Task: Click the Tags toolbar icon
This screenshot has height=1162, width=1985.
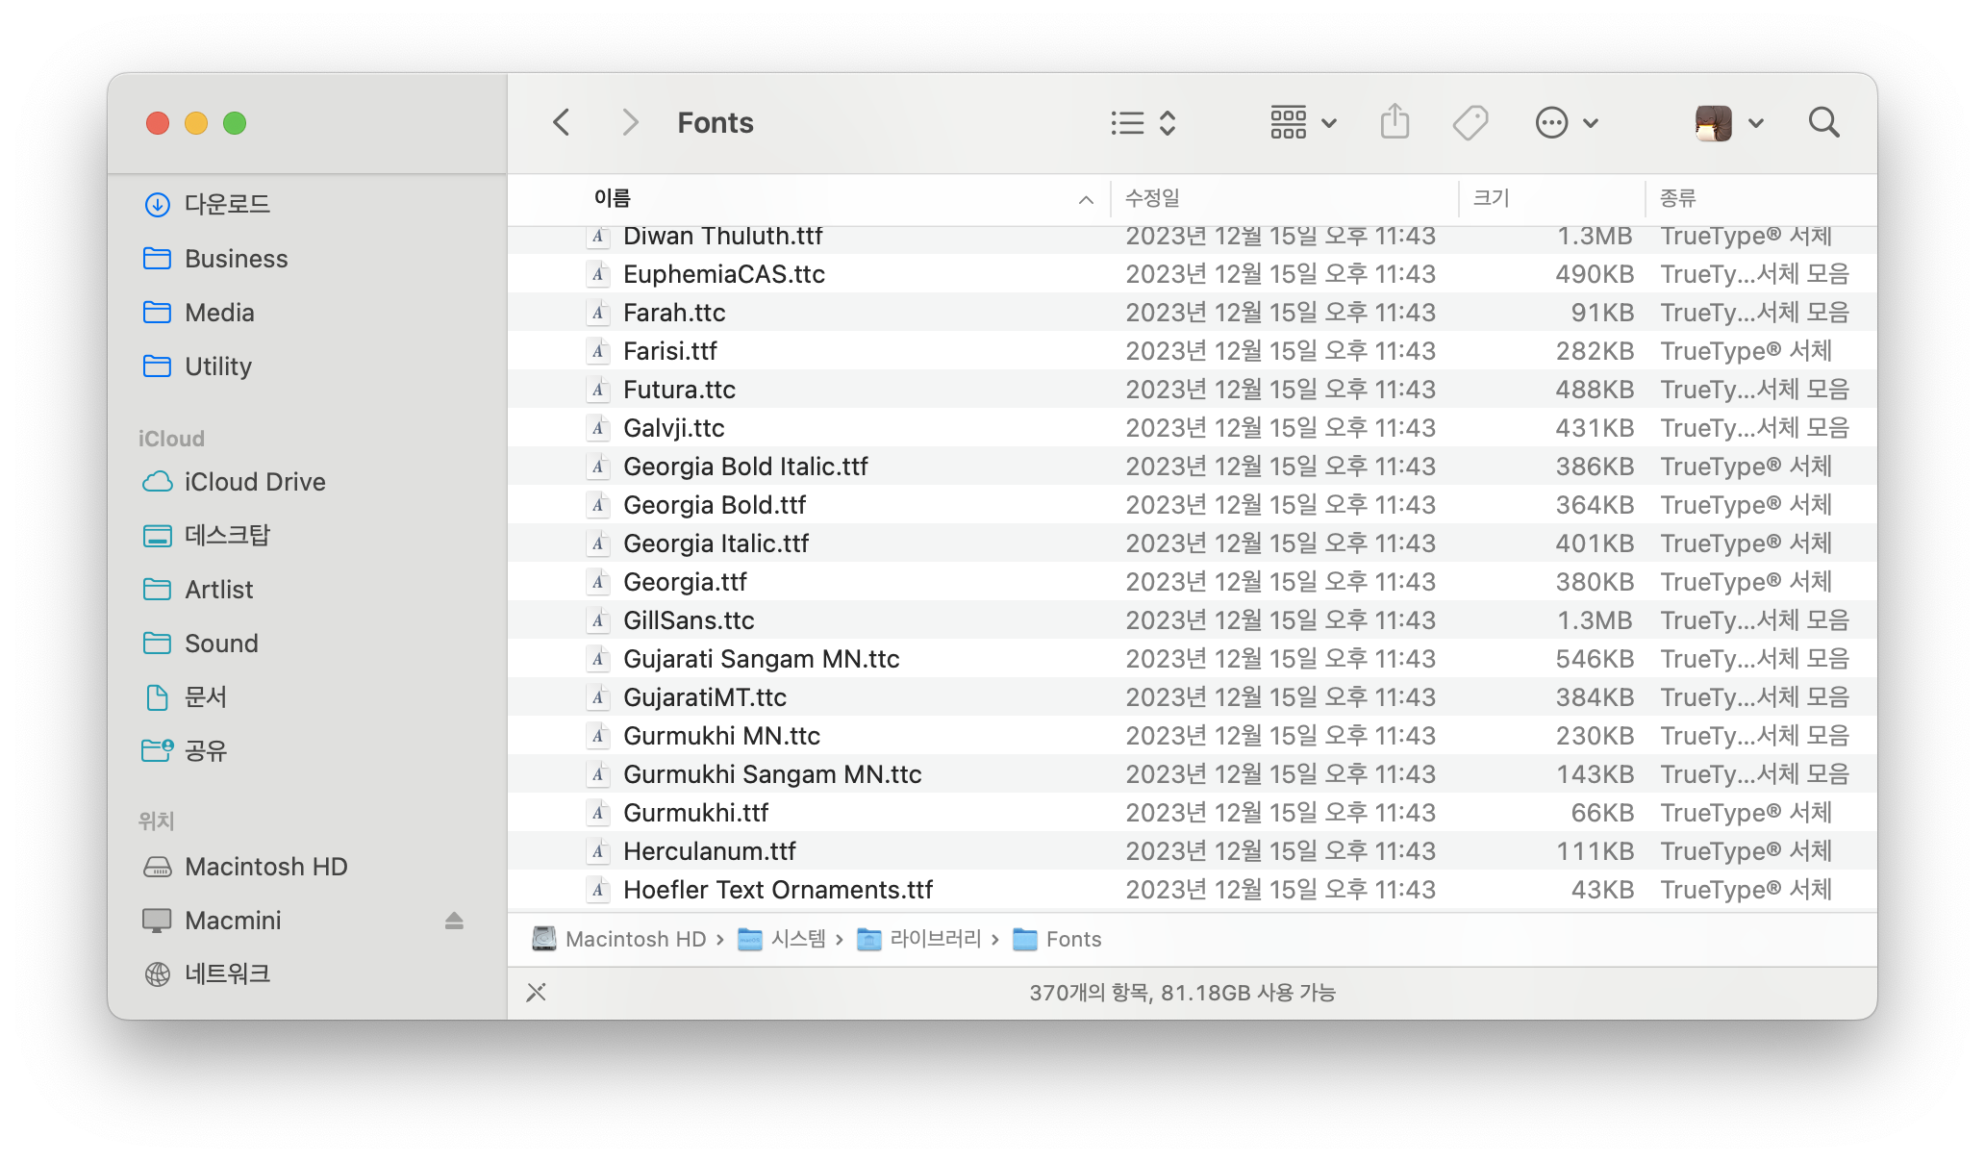Action: click(x=1470, y=123)
